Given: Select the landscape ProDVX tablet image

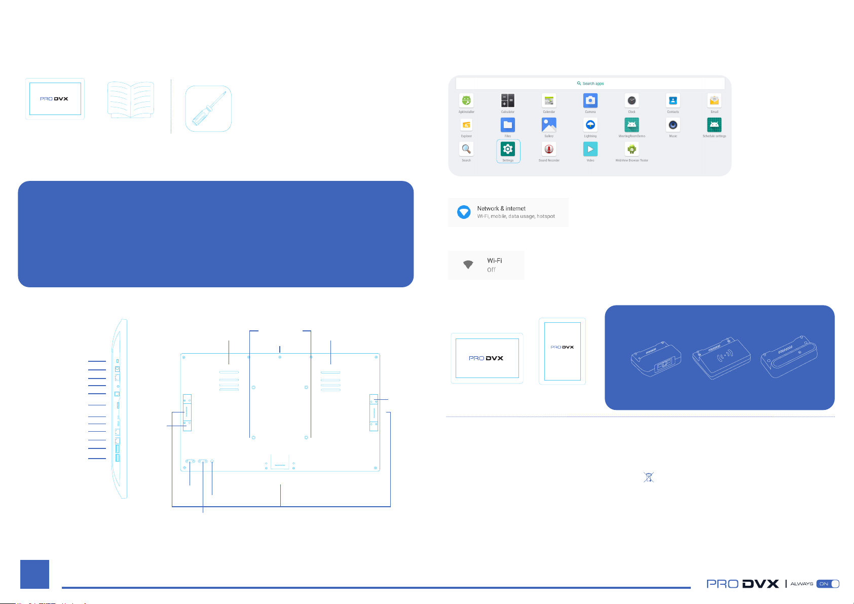Looking at the screenshot, I should coord(487,358).
